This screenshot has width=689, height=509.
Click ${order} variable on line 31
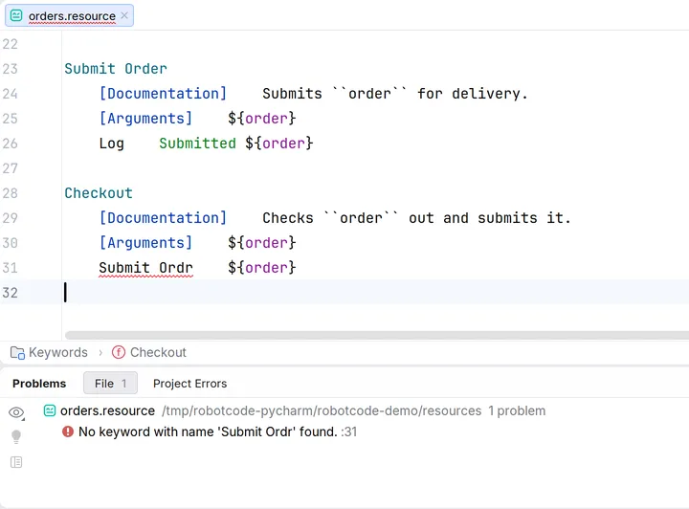(x=262, y=268)
